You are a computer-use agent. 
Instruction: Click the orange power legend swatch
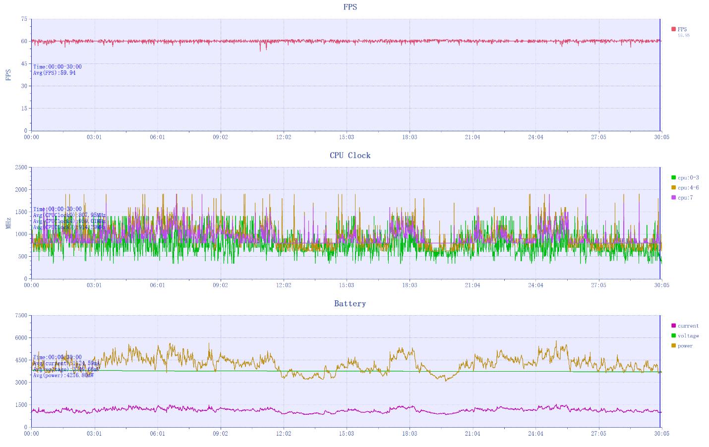[673, 345]
